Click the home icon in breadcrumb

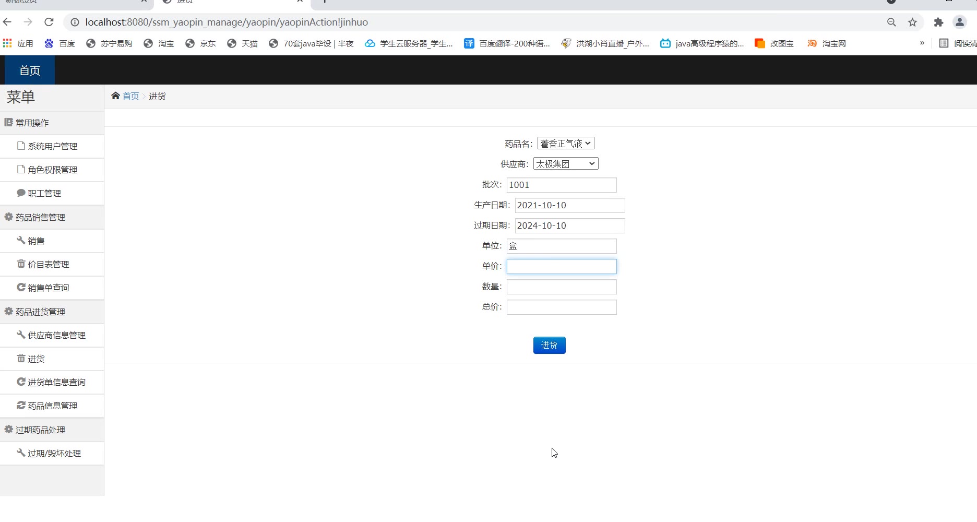coord(115,96)
